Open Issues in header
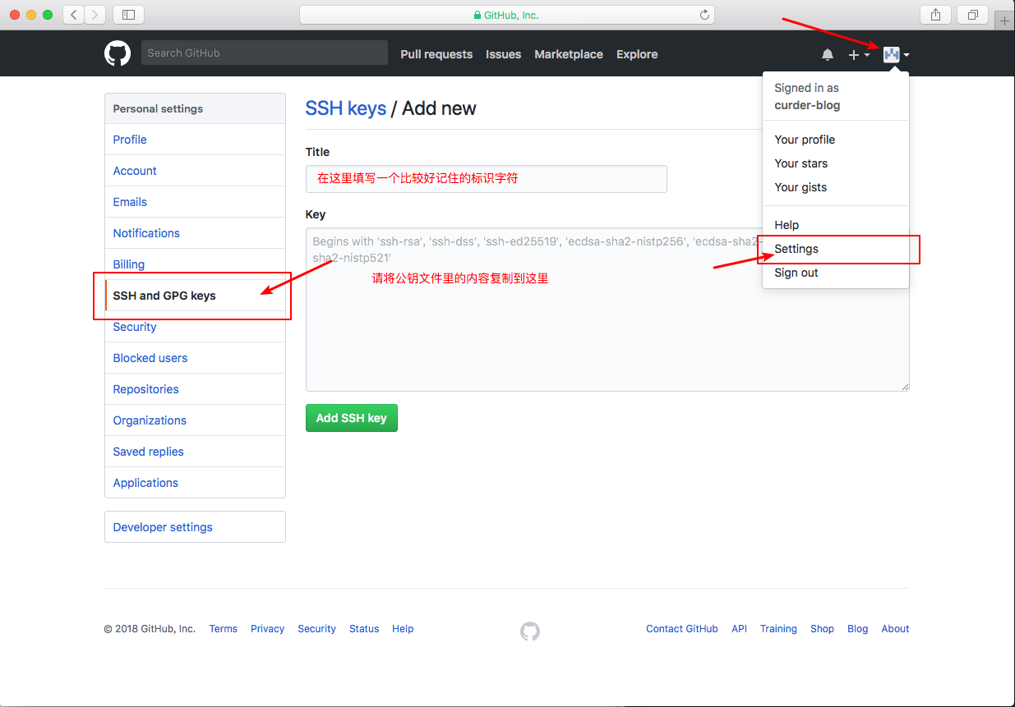1015x707 pixels. coord(503,54)
